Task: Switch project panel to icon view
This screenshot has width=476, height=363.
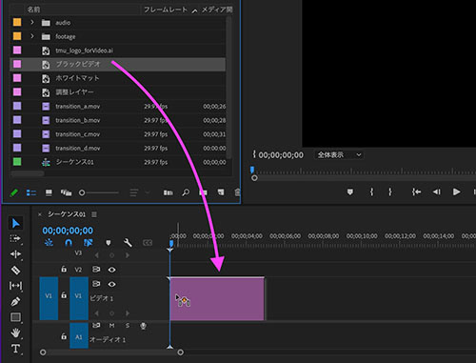Action: (49, 192)
